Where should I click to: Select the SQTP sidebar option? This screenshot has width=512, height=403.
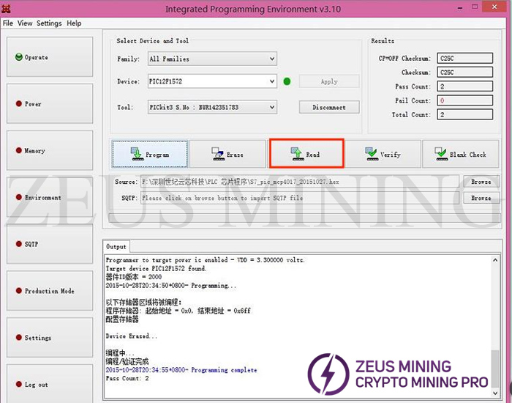[x=49, y=244]
